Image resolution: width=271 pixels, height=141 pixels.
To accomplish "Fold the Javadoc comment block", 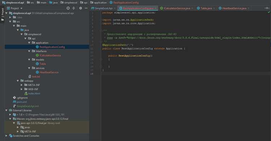I will 101,31.
